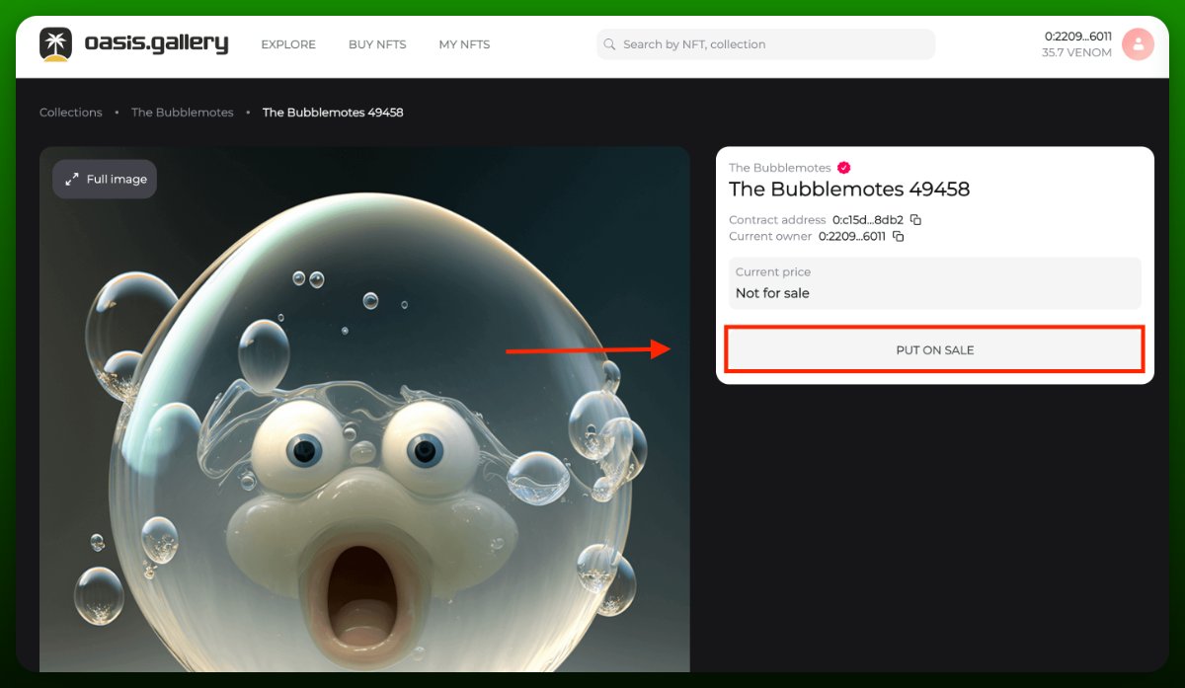Click the PUT ON SALE button
Viewport: 1185px width, 688px height.
pos(935,350)
